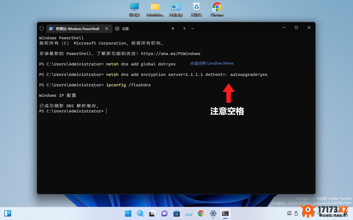Open 控制面板 desktop shortcut

[176, 10]
